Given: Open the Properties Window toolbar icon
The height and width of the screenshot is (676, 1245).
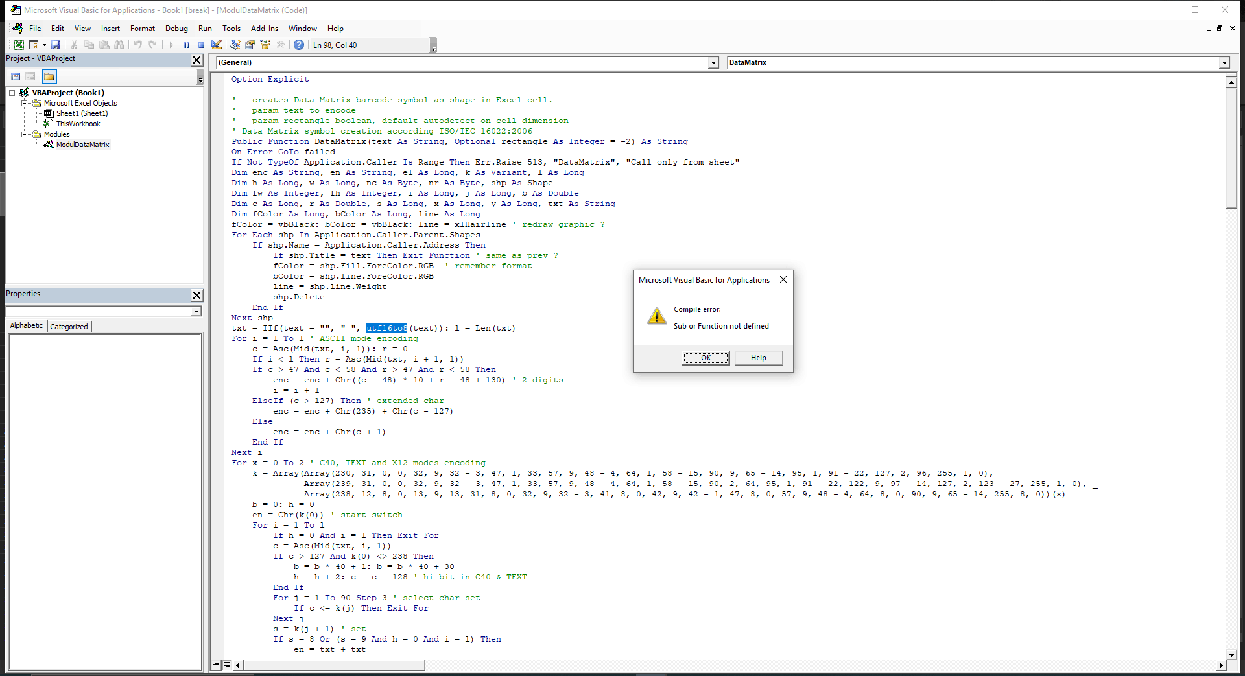Looking at the screenshot, I should point(250,45).
